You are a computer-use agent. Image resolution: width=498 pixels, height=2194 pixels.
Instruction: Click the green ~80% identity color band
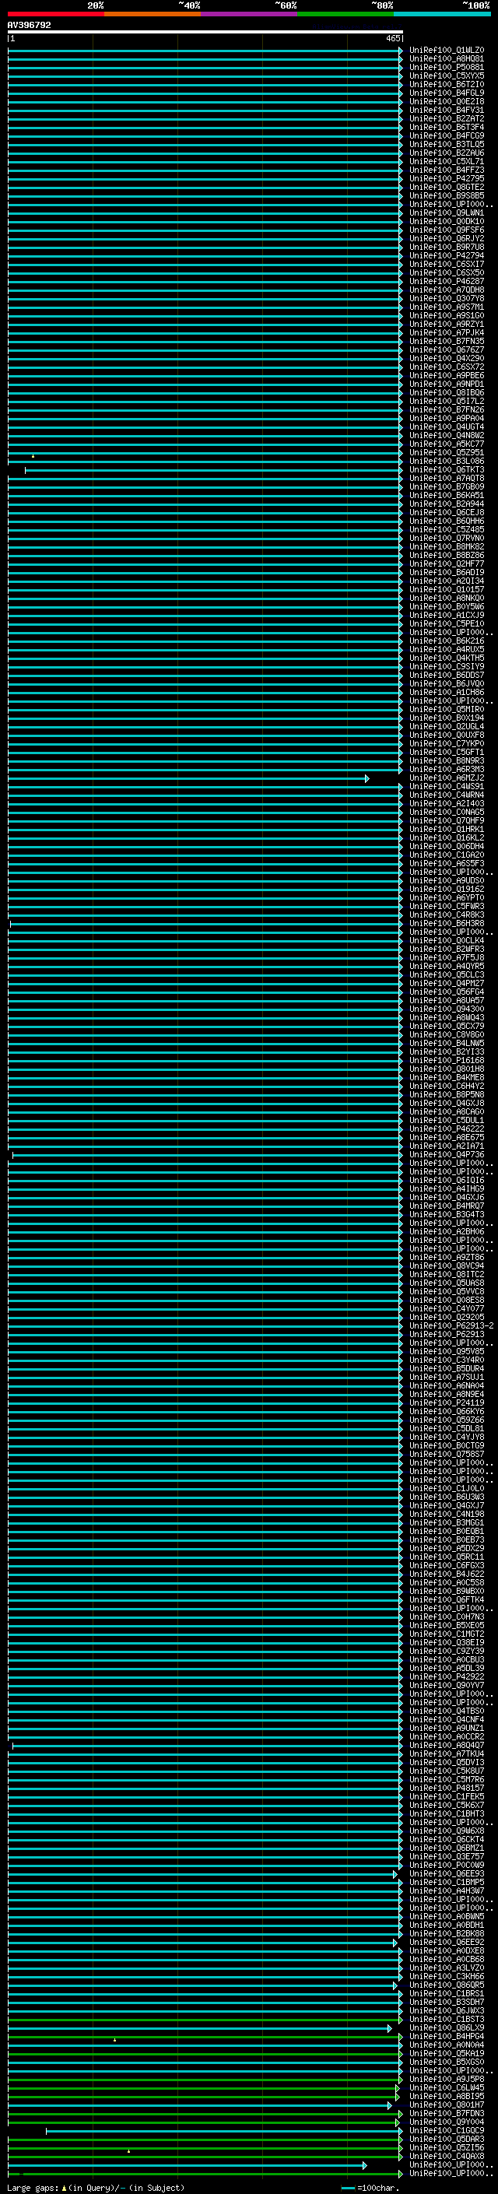coord(345,14)
